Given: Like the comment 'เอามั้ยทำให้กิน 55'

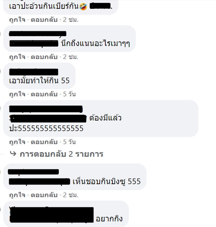Looking at the screenshot, I should (17, 94).
